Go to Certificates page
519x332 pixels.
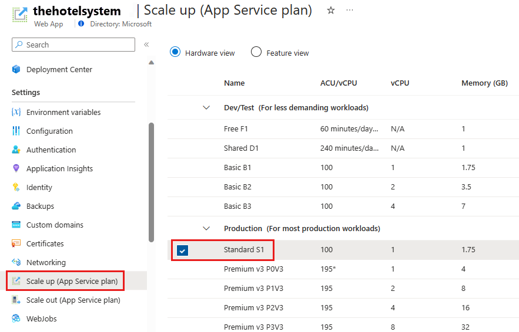45,243
